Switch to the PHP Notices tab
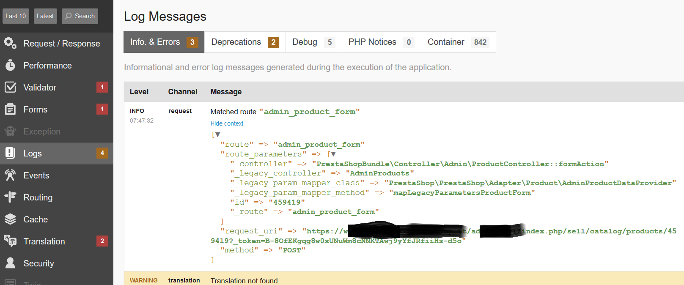Screen dimensions: 684x285 (x=381, y=42)
